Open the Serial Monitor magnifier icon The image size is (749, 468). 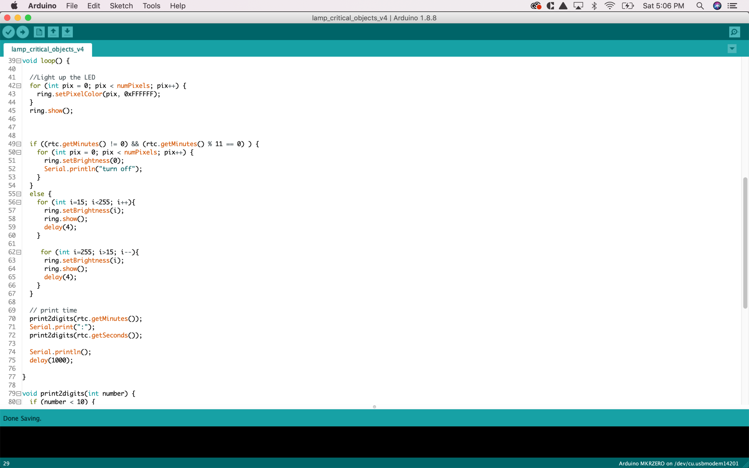734,32
